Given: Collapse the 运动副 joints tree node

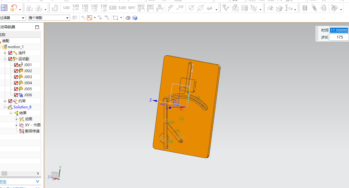Looking at the screenshot, I should 5,59.
